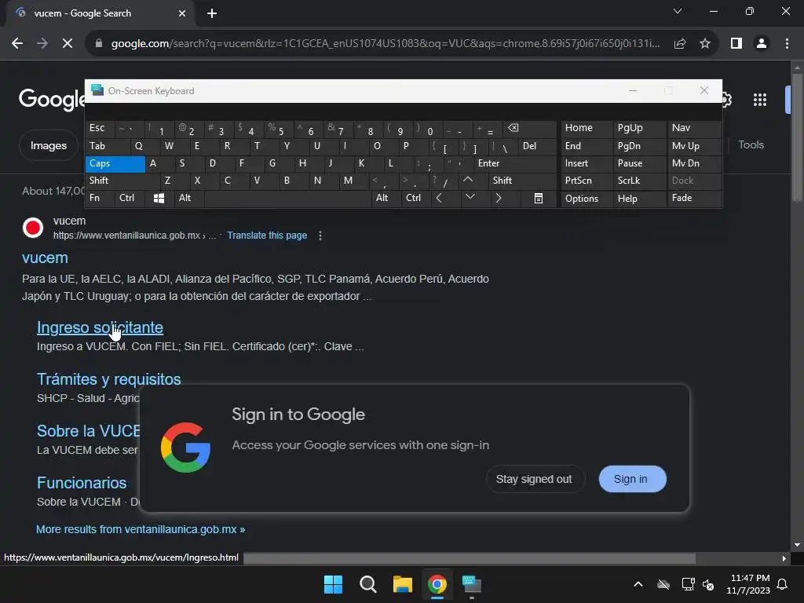Viewport: 804px width, 603px height.
Task: Open the Trámites y requisitos link
Action: (108, 379)
